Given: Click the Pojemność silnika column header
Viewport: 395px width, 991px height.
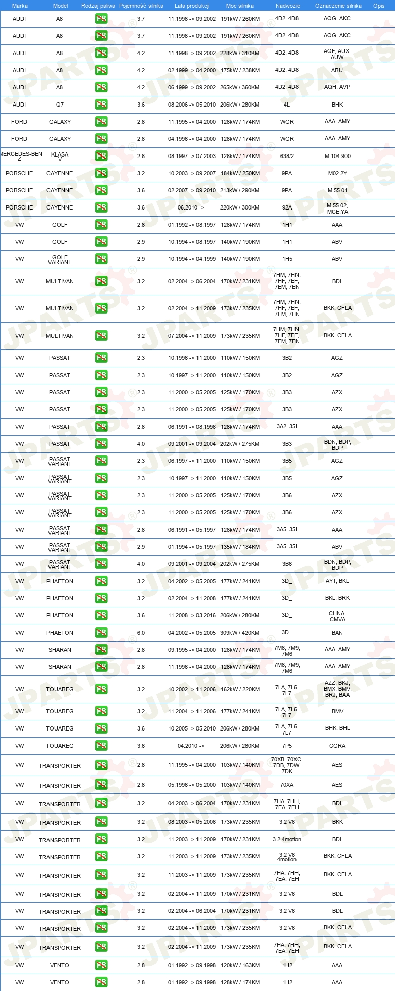Looking at the screenshot, I should point(141,6).
